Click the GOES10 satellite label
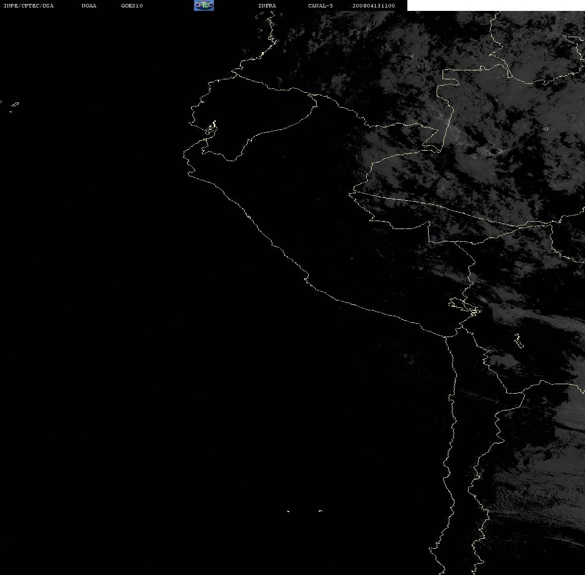Screen dimensions: 585x575 (131, 5)
